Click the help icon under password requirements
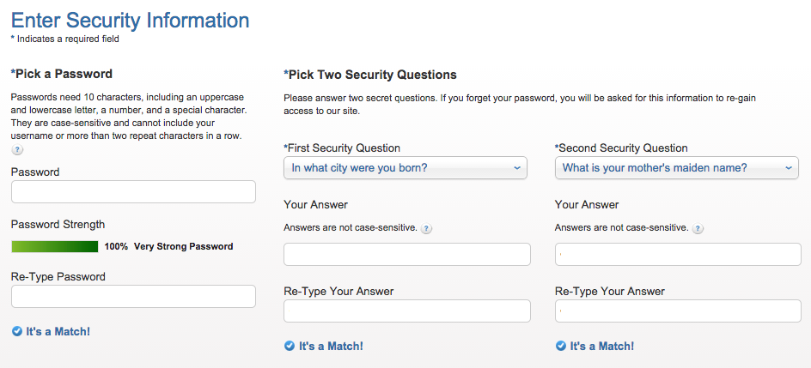The height and width of the screenshot is (368, 811). click(17, 149)
